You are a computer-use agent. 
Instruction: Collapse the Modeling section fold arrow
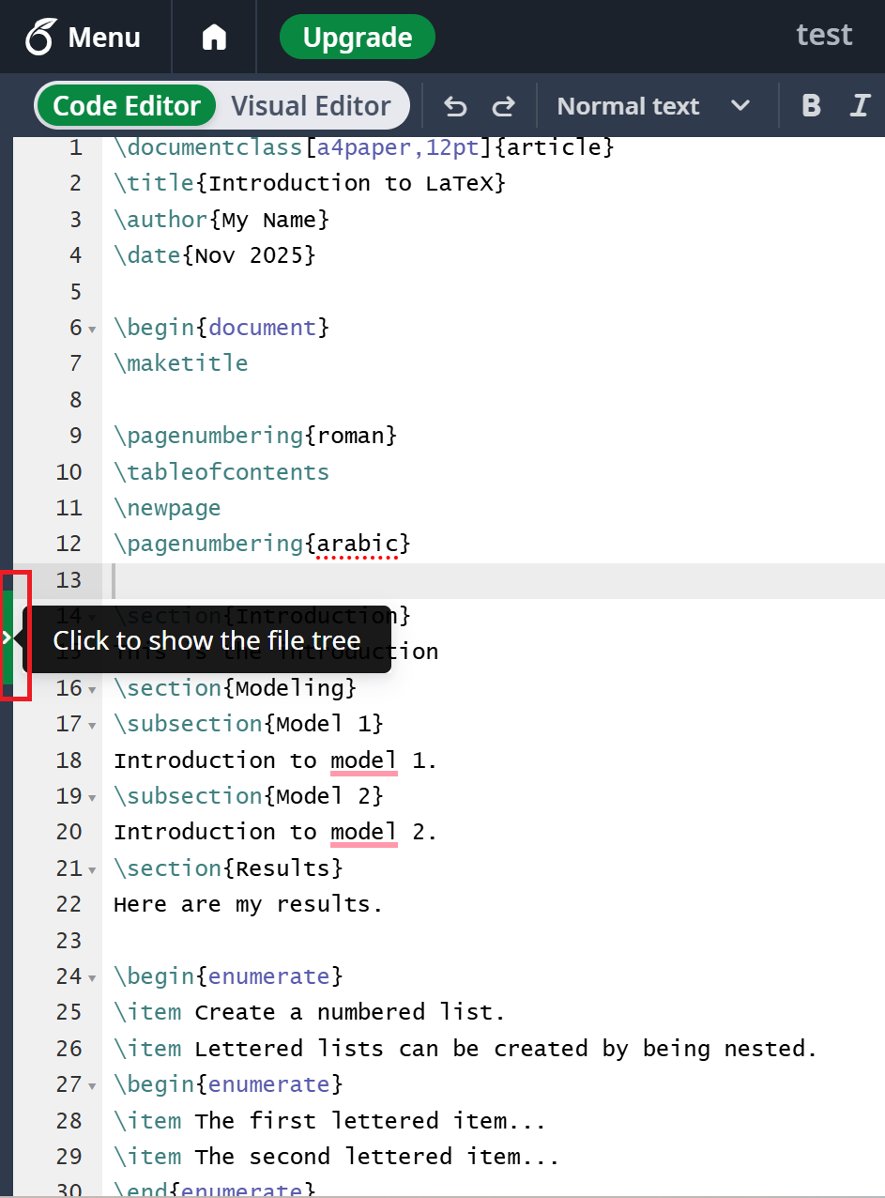click(x=92, y=690)
